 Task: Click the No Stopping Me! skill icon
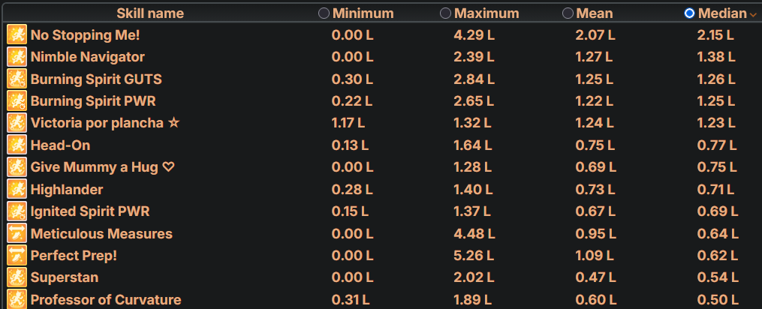[17, 35]
